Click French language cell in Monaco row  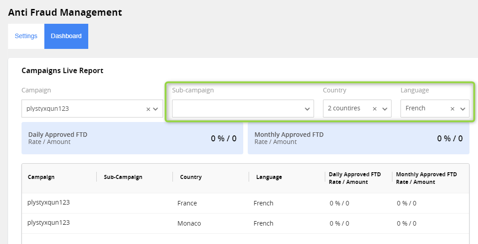(263, 223)
